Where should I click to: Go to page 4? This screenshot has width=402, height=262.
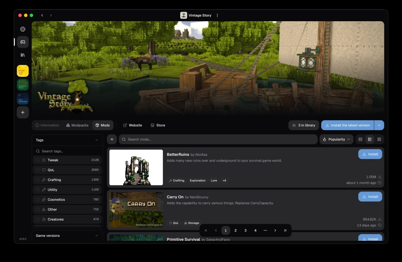tap(255, 230)
